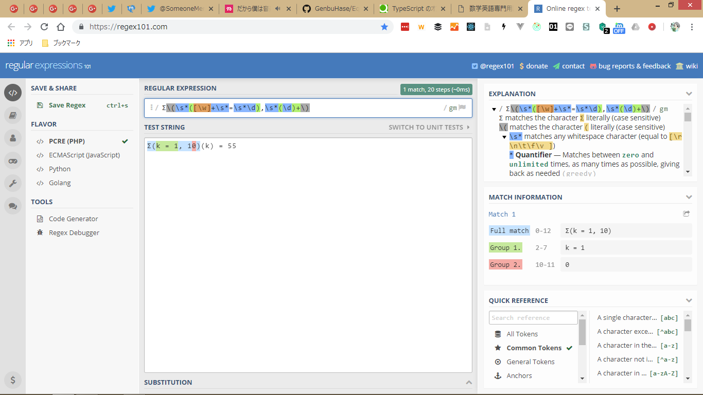This screenshot has height=395, width=703.
Task: Collapse the Match Information panel
Action: (689, 197)
